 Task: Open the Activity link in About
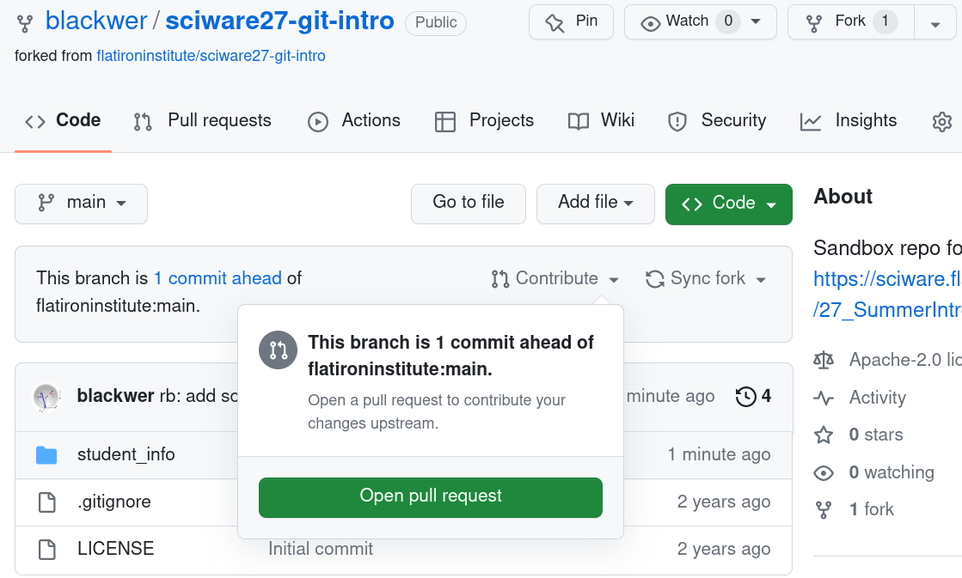[878, 398]
